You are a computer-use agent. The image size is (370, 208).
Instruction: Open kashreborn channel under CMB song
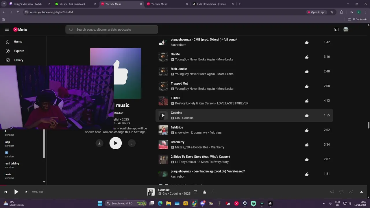point(178,45)
